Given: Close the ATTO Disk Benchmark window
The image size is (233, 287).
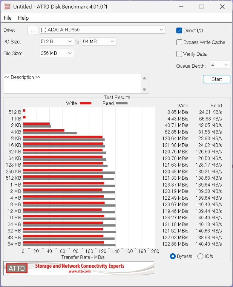Looking at the screenshot, I should pos(222,7).
